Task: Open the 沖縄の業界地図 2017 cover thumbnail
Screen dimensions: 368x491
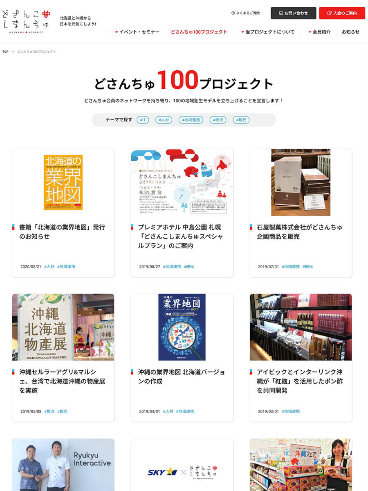Action: (x=182, y=327)
